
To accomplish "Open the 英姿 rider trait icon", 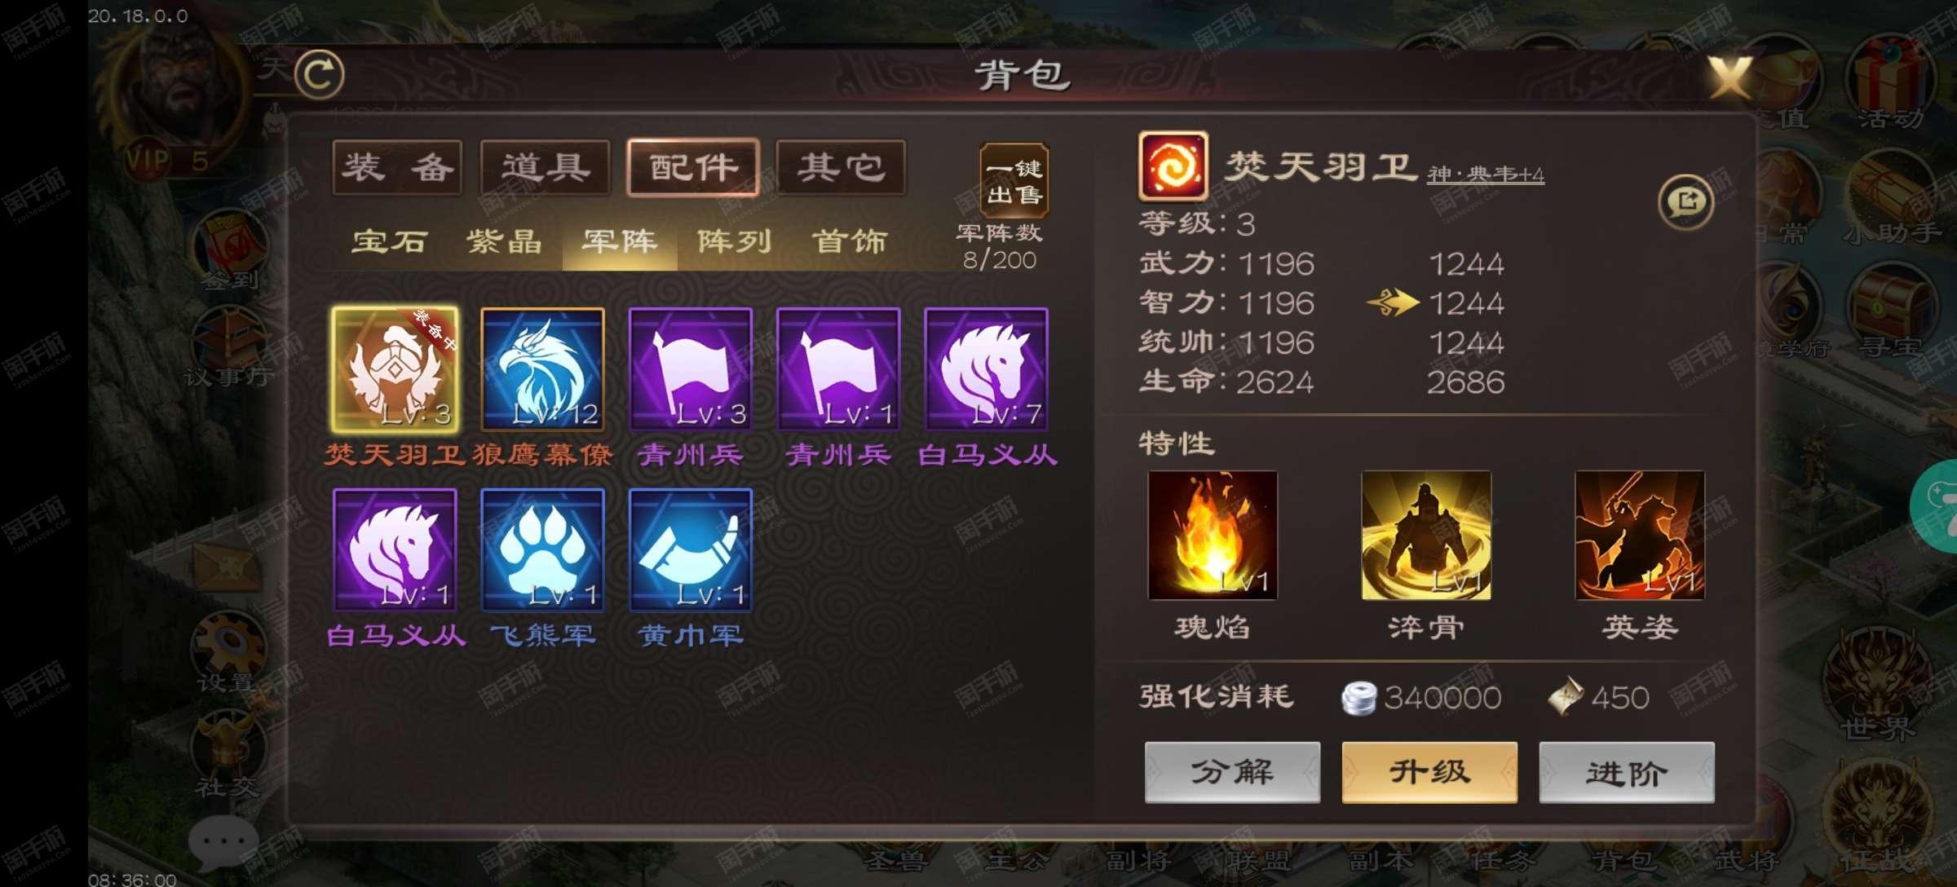I will (1640, 536).
